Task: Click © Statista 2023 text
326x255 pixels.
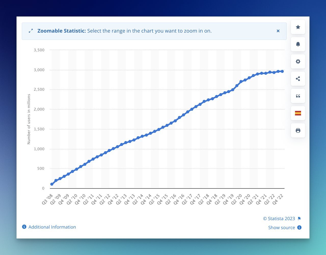Action: point(279,219)
